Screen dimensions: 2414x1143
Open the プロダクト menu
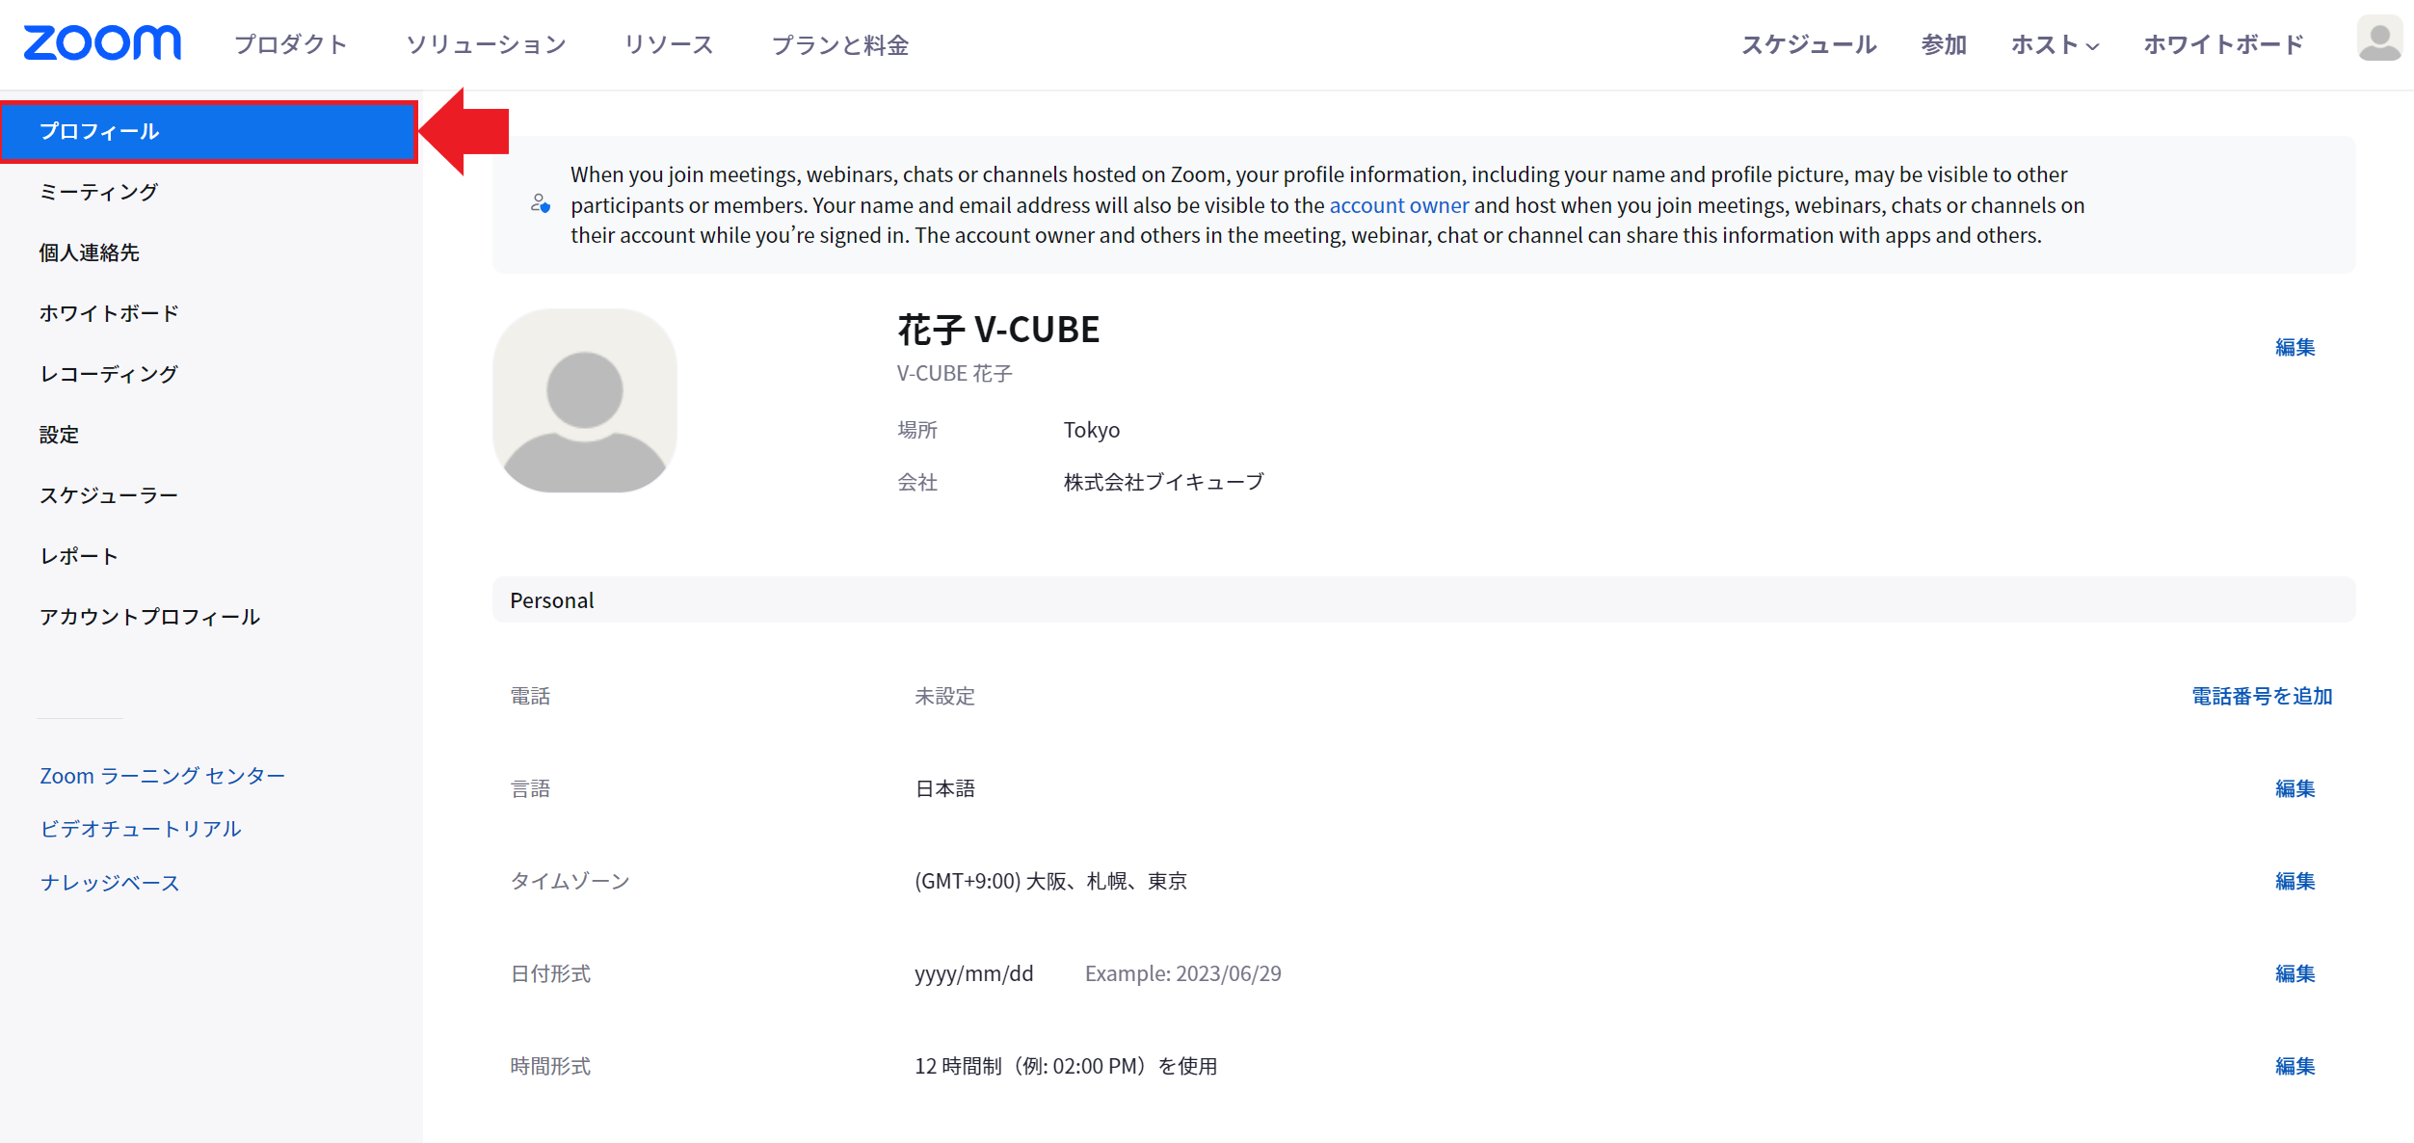tap(291, 44)
